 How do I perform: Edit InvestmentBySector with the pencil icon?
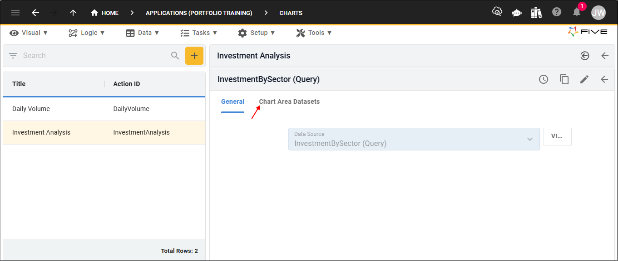(x=584, y=79)
